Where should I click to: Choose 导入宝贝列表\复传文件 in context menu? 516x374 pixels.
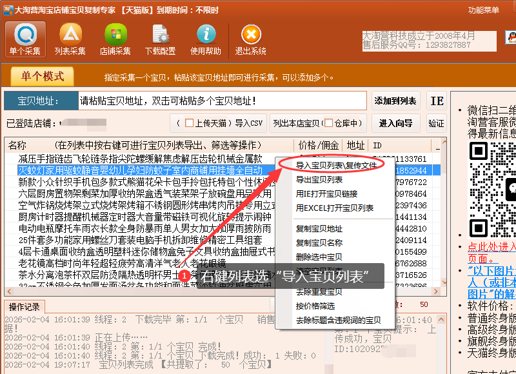(x=336, y=165)
